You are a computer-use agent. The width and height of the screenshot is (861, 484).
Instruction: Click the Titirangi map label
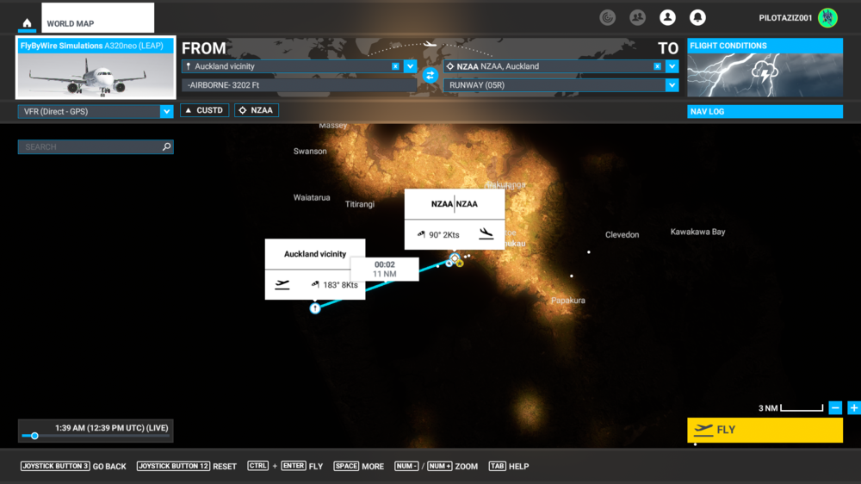(x=360, y=204)
